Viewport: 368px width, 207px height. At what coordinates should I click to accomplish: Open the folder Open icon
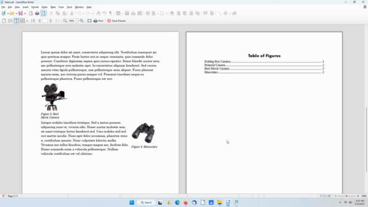(x=12, y=13)
